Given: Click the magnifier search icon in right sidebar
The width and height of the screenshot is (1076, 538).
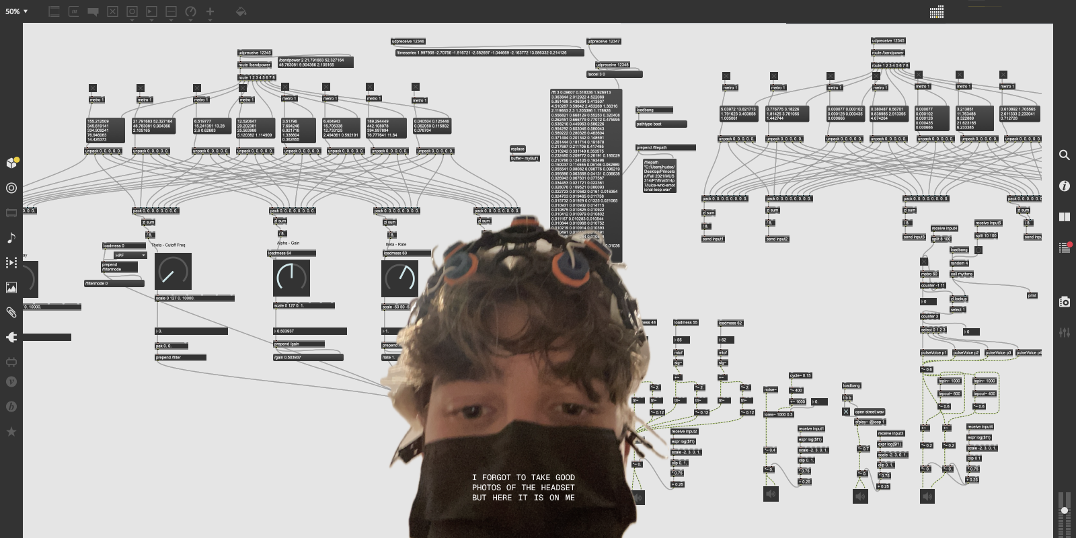Looking at the screenshot, I should click(x=1064, y=155).
